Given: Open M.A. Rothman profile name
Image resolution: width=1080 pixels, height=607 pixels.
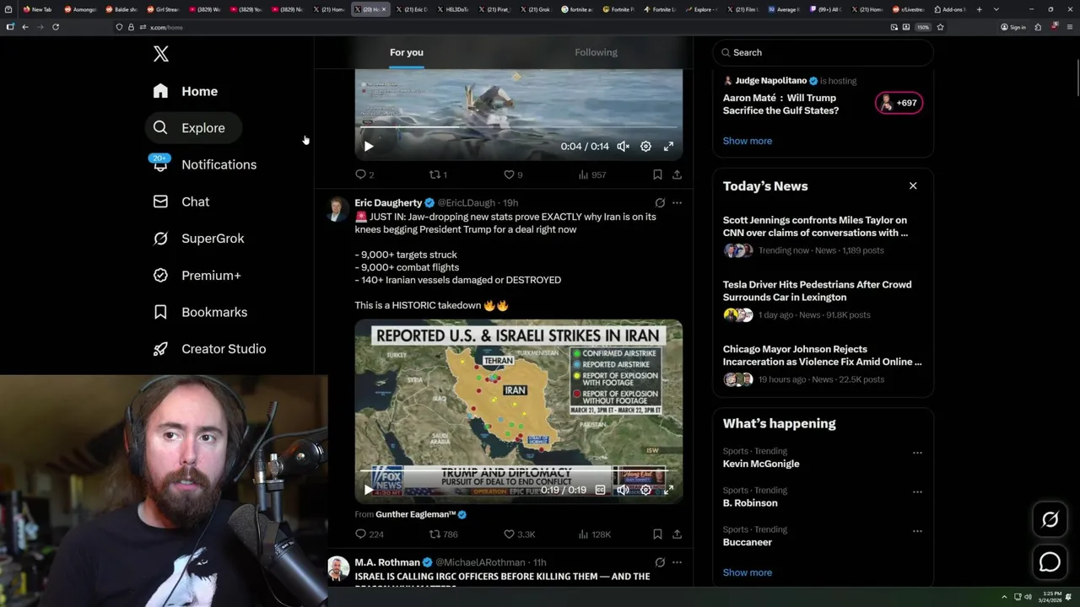Looking at the screenshot, I should (387, 562).
